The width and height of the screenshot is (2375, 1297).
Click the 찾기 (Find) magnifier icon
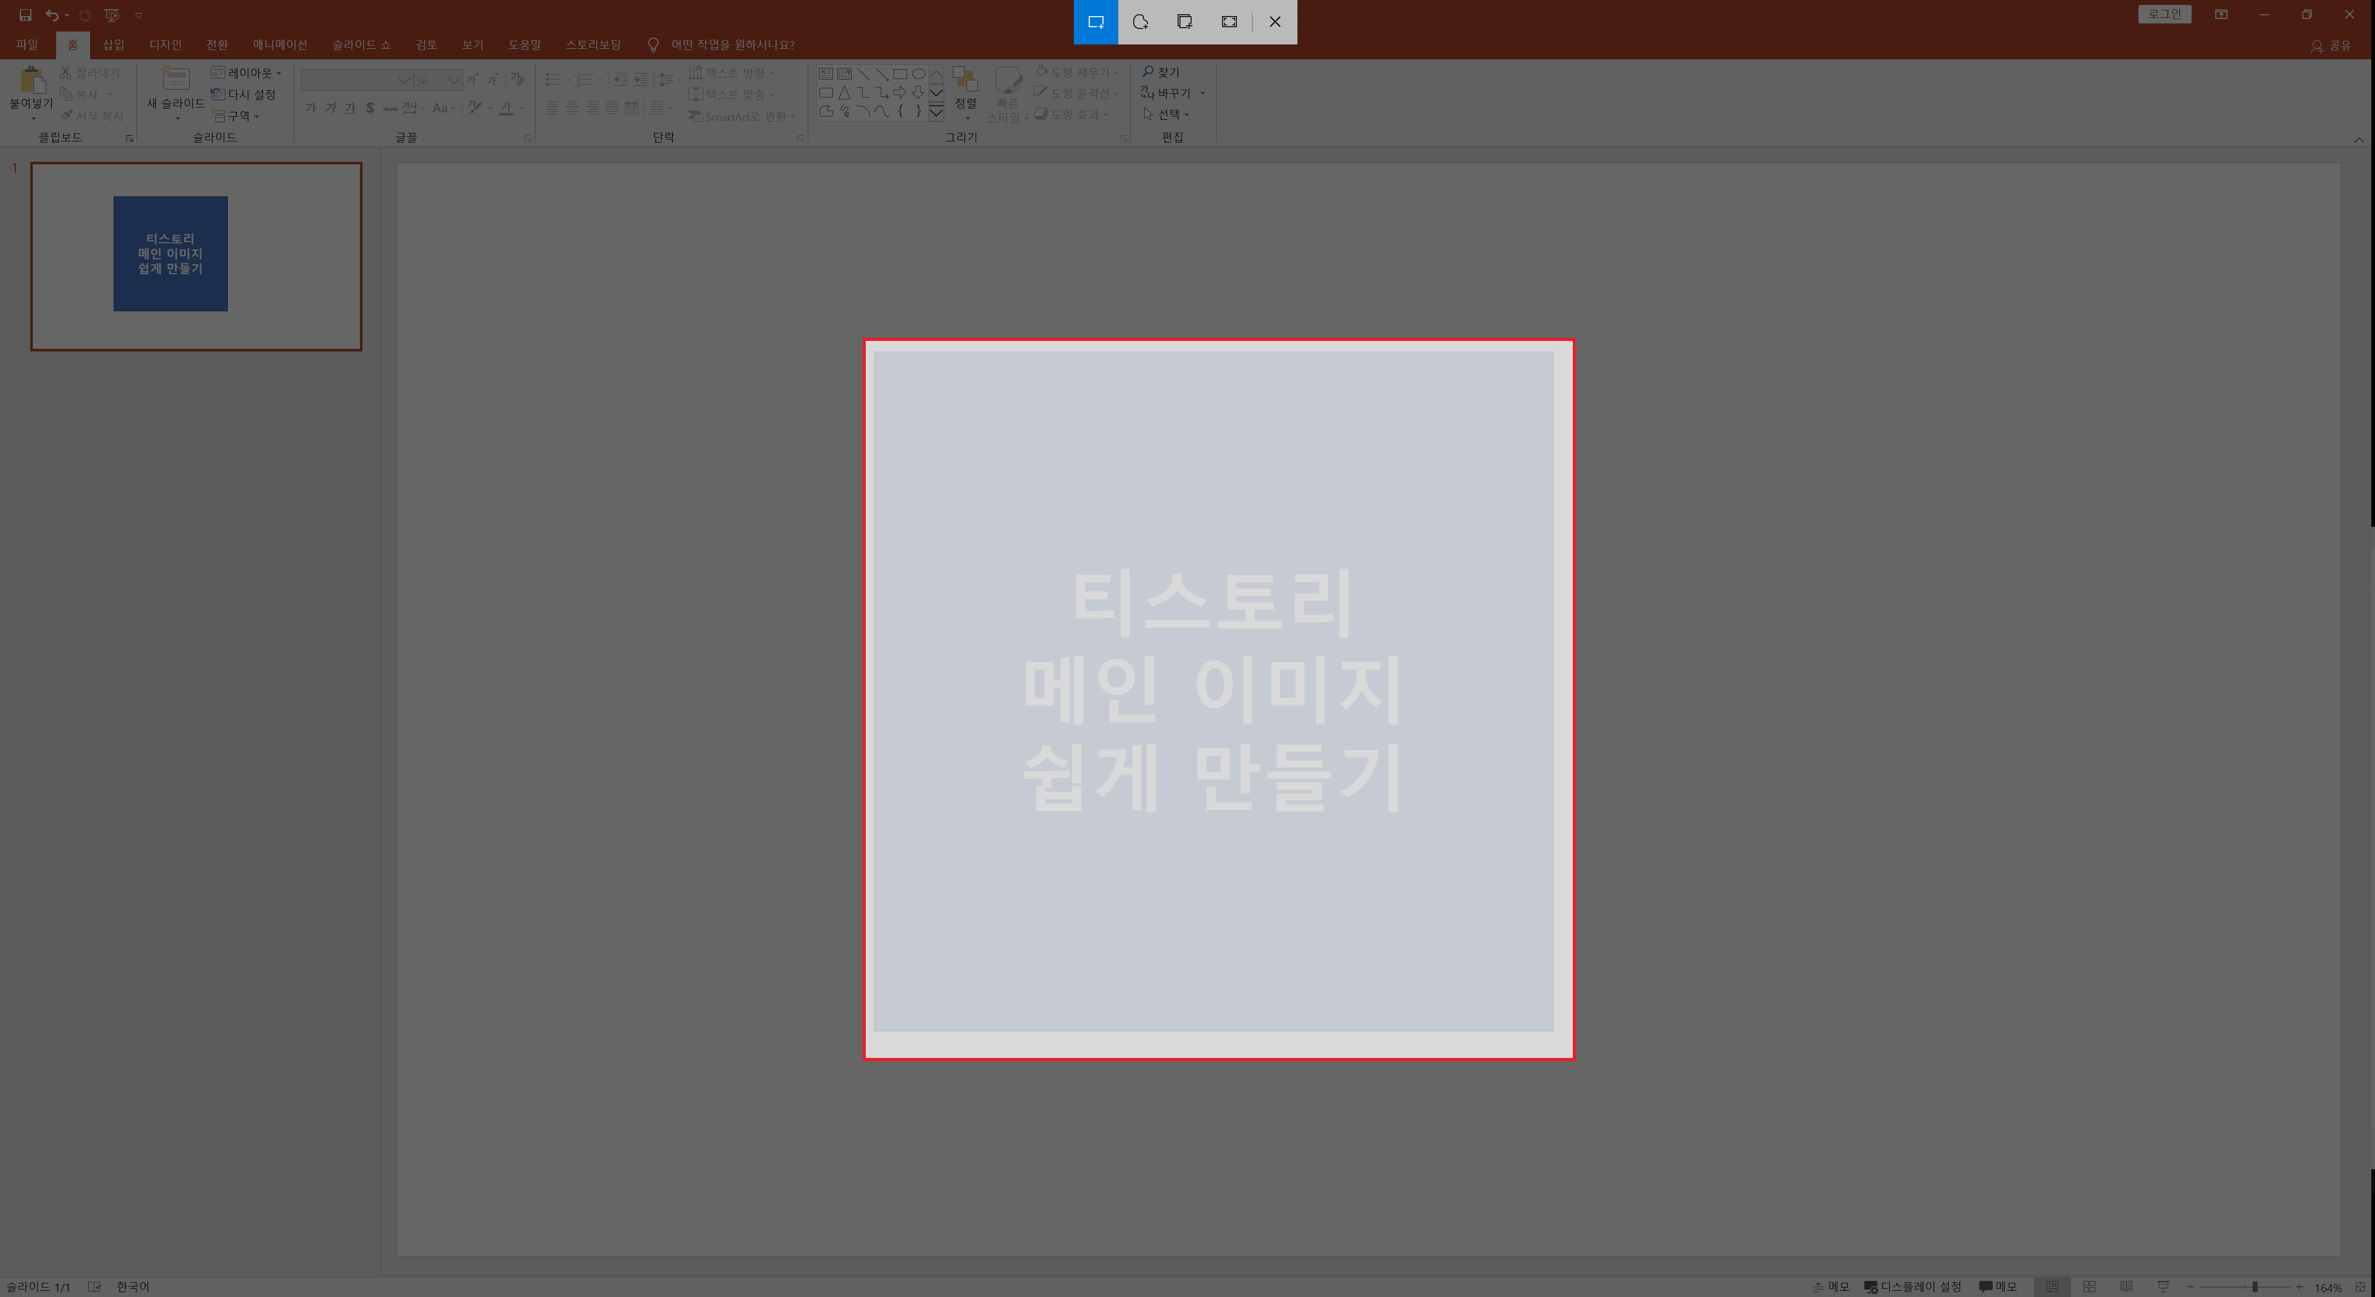[1148, 72]
